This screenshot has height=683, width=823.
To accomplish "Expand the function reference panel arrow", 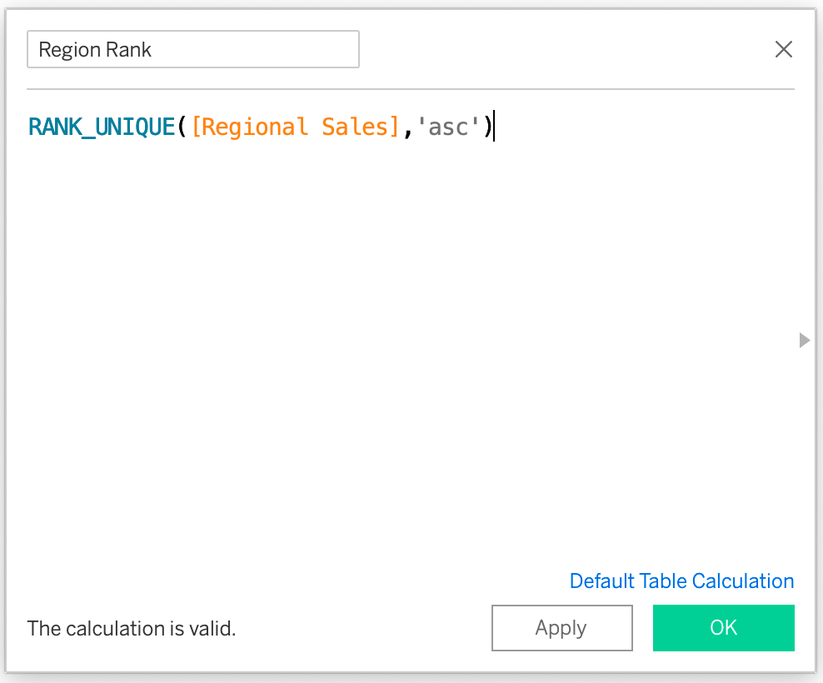I will pos(804,340).
